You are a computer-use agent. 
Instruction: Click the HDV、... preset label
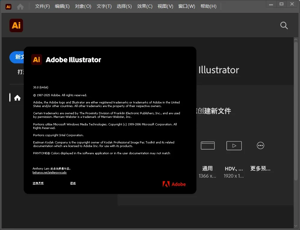click(x=234, y=169)
